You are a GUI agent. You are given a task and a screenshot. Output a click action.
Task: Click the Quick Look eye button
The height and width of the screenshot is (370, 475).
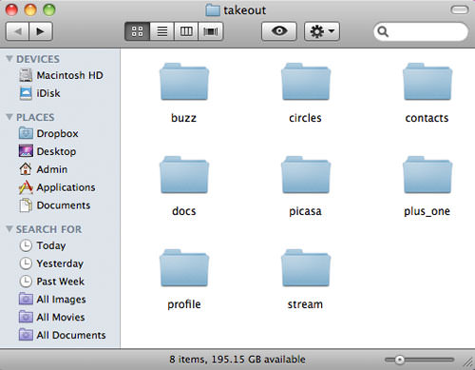pyautogui.click(x=279, y=31)
